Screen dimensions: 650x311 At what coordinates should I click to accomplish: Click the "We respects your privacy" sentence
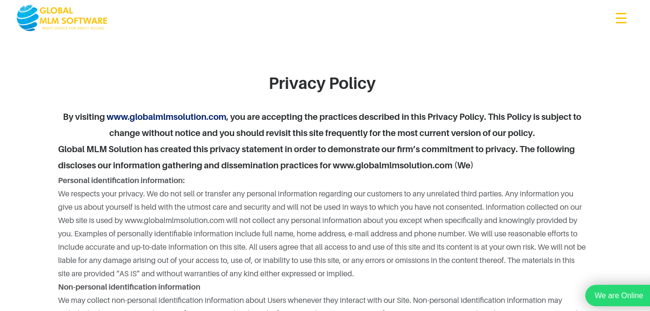point(101,194)
